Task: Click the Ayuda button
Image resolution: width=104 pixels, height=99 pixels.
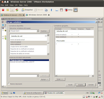Action: click(70, 85)
